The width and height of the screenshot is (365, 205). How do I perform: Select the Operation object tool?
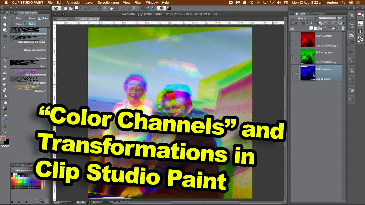(5, 30)
